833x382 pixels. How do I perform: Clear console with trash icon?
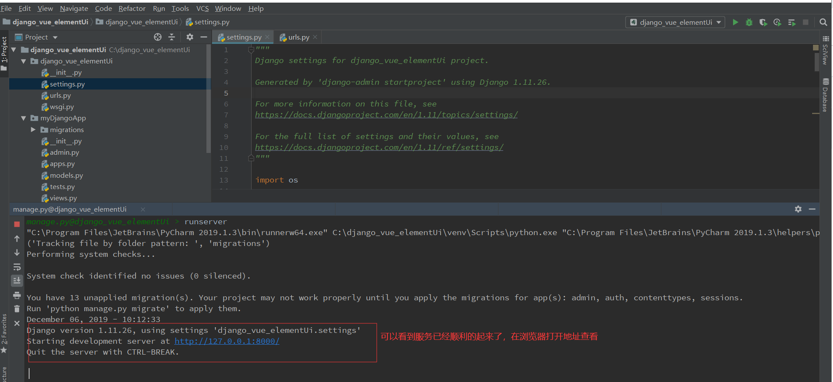click(17, 309)
